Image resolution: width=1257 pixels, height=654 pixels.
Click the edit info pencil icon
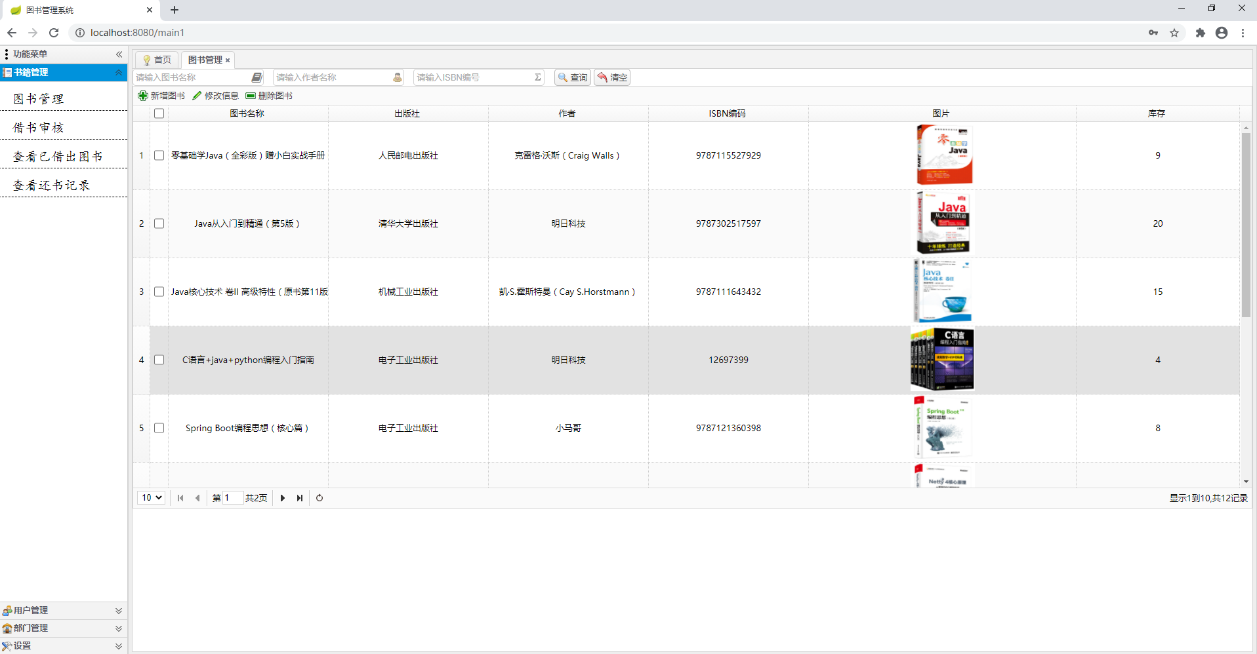point(197,96)
